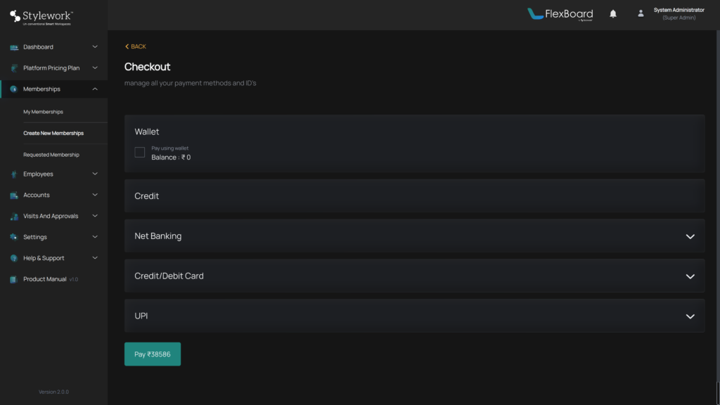Enable the Pay using wallet checkbox
The image size is (720, 405).
click(x=140, y=152)
